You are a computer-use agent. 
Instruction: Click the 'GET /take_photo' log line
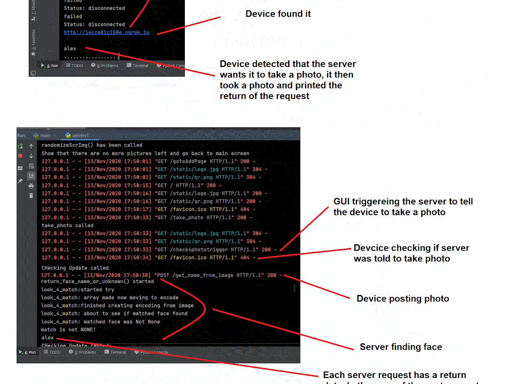(147, 218)
